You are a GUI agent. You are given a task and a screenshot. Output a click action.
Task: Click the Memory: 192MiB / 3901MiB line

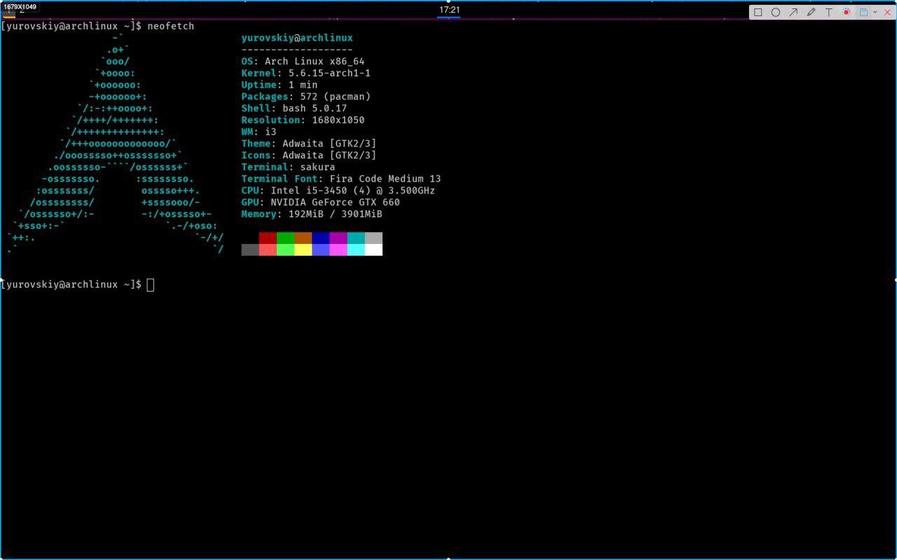click(x=312, y=214)
